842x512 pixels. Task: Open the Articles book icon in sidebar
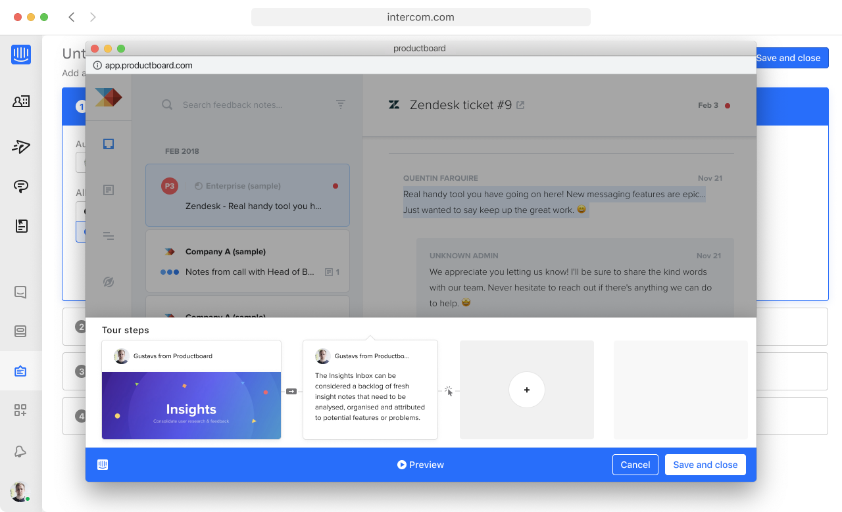pyautogui.click(x=21, y=226)
